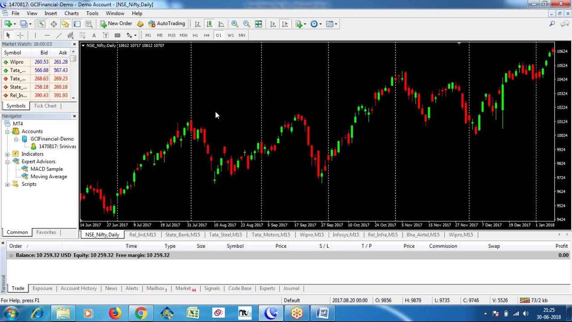This screenshot has height=322, width=572.
Task: Close the Market Watch panel
Action: click(x=74, y=44)
